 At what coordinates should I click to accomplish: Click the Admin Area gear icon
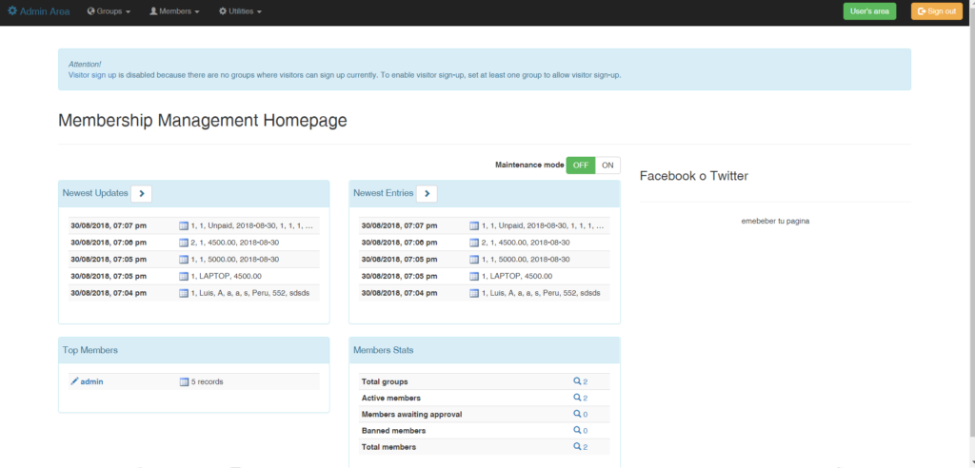click(x=12, y=11)
